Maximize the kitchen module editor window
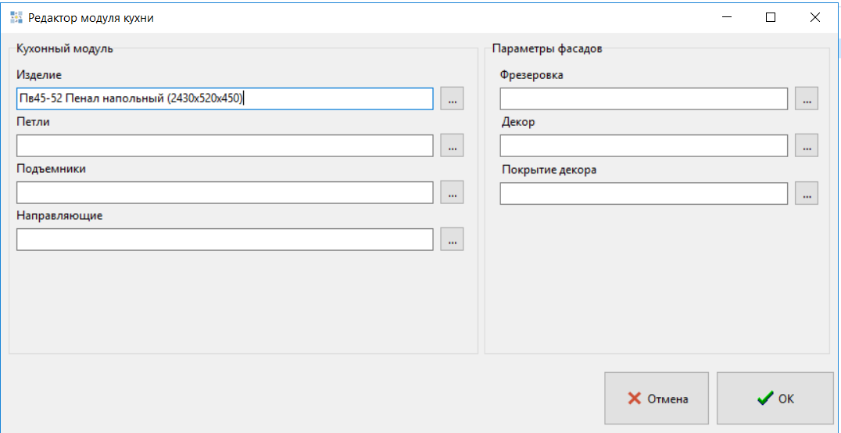The image size is (841, 433). click(771, 17)
